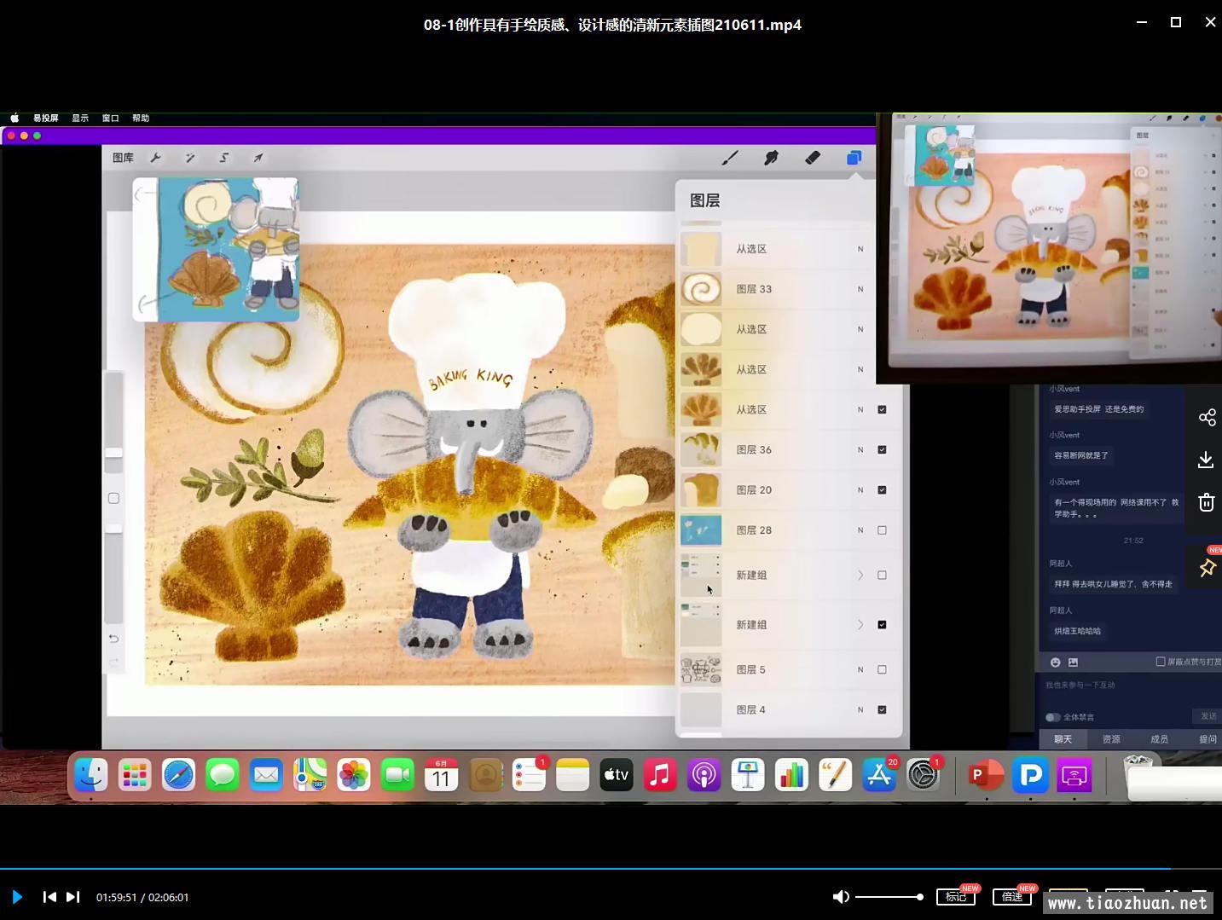Screen dimensions: 1222x920
Task: Click the video player share icon
Action: tap(1207, 417)
